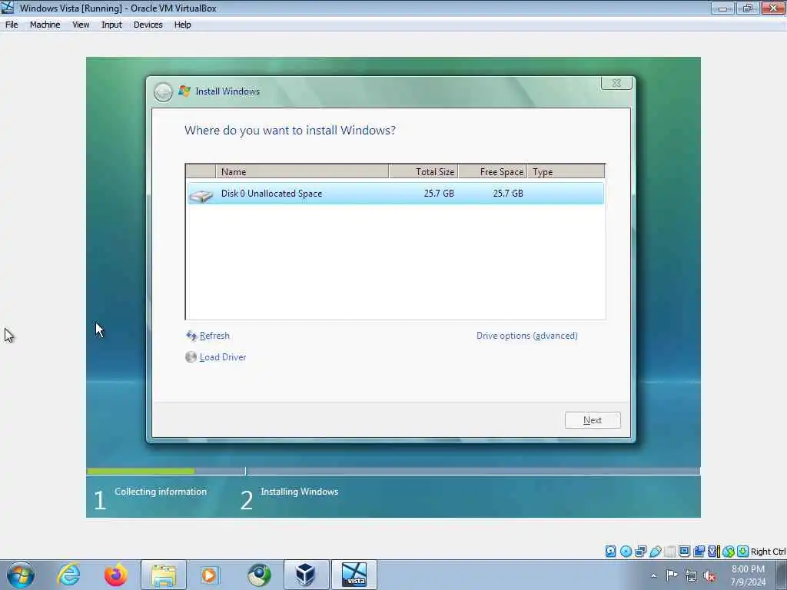
Task: Click the Free Space column header
Action: [x=493, y=171]
